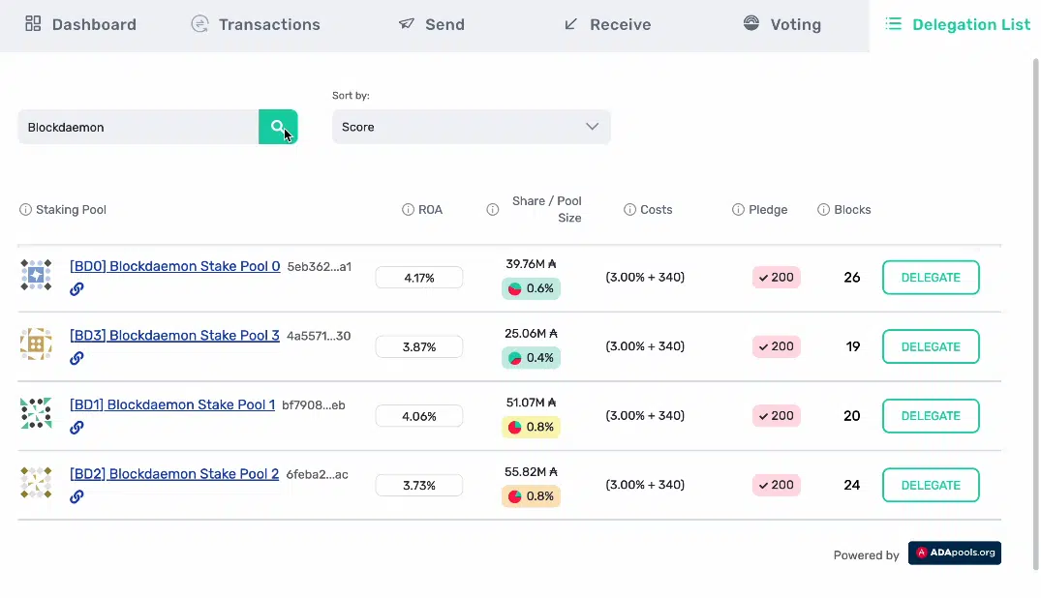Expand the Sort by Score dropdown

pos(472,127)
